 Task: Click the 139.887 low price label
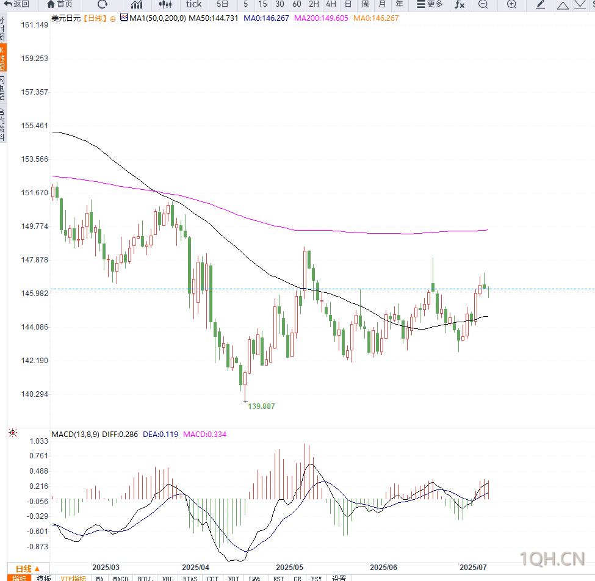pyautogui.click(x=261, y=406)
